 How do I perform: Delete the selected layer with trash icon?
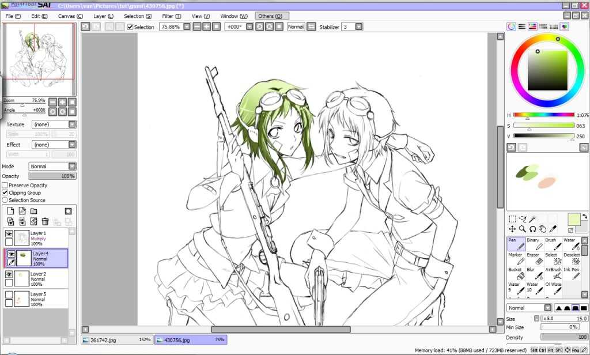pyautogui.click(x=45, y=222)
